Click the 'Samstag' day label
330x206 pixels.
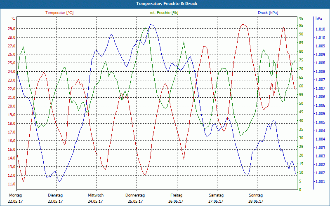(x=216, y=195)
